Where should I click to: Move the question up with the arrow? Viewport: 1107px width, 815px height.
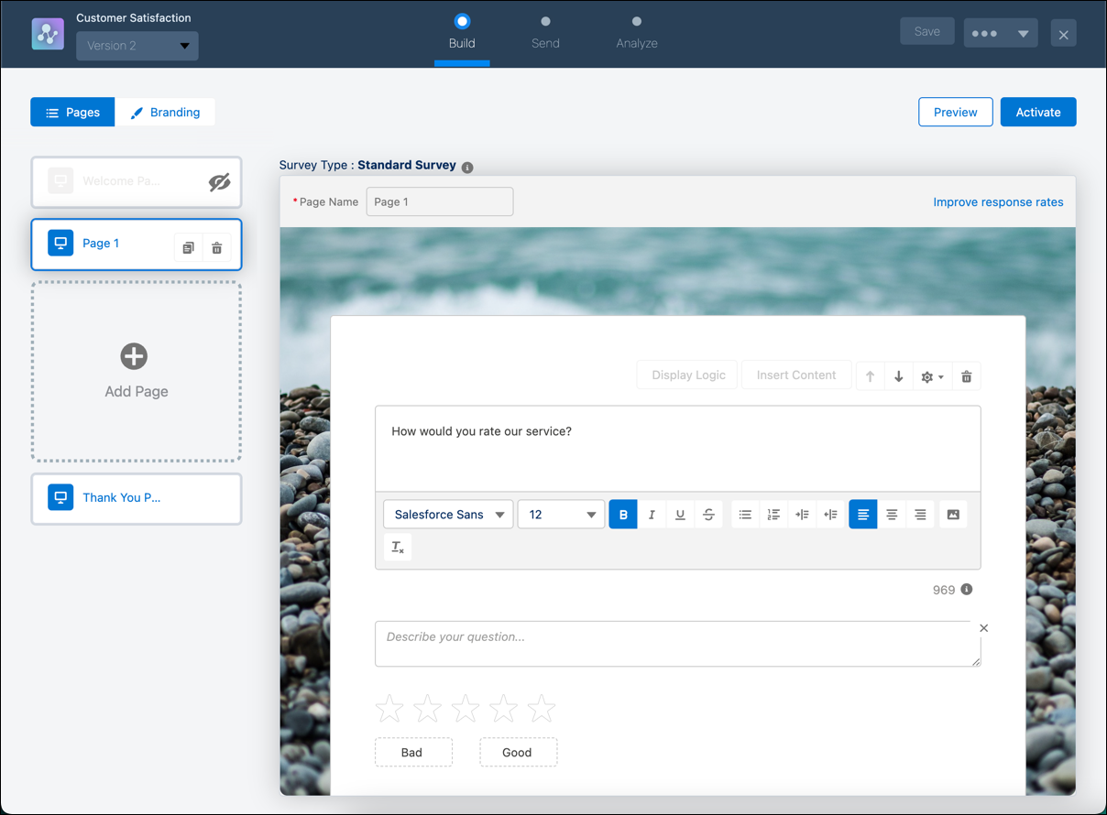point(870,375)
